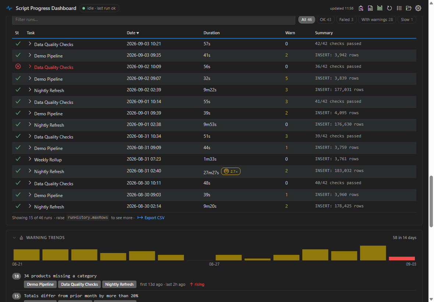Viewport: 434px width, 302px height.
Task: Click the 'updated 11:56' timestamp
Action: [x=342, y=8]
